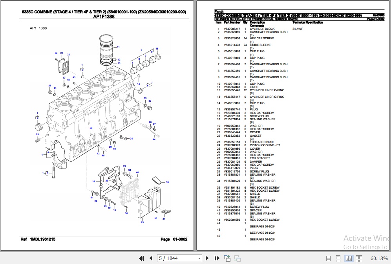The height and width of the screenshot is (264, 391).
Task: Click the Technical Specification column header
Action: coord(307,22)
